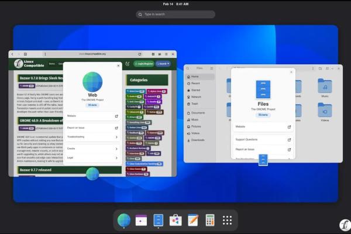Open view options dropdown arrow in Files
The height and width of the screenshot is (234, 351).
332,68
